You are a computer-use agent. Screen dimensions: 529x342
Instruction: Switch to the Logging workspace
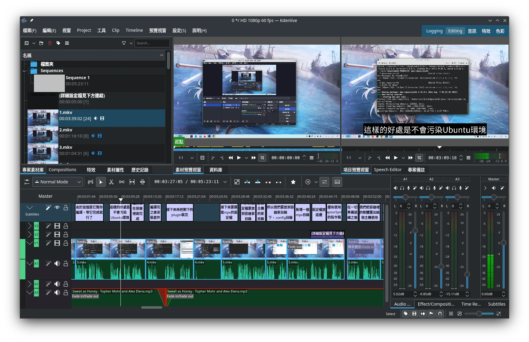(434, 31)
